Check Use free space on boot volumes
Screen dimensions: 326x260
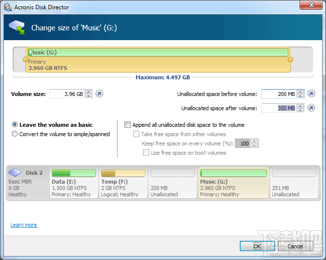[x=146, y=152]
